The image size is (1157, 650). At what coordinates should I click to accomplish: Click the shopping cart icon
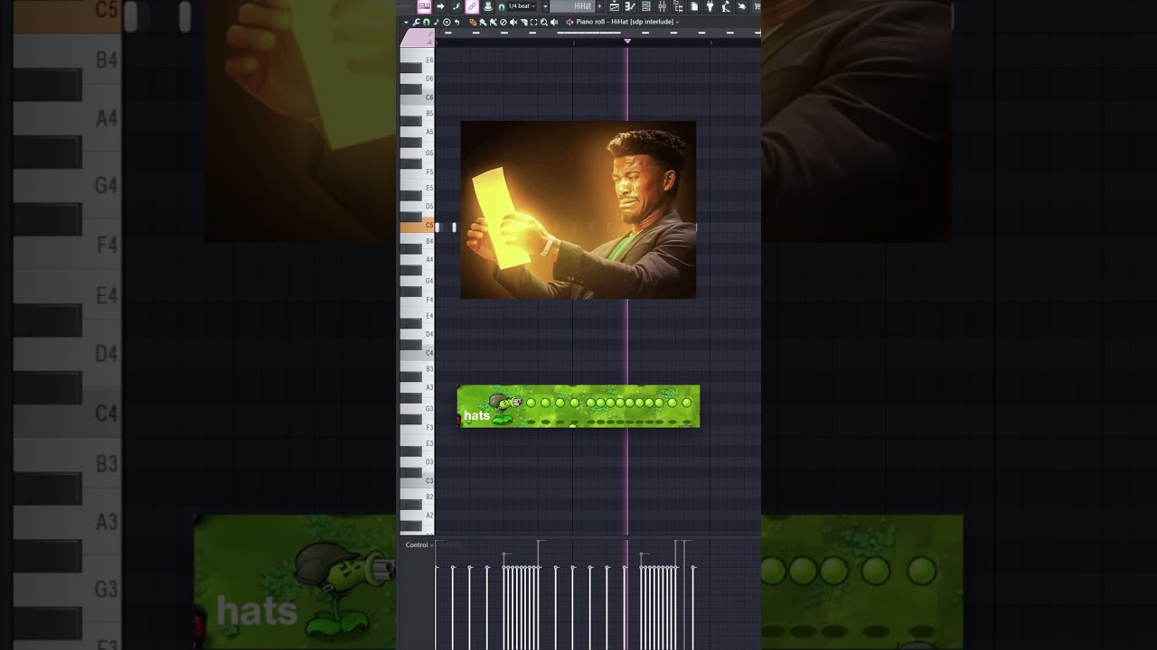pos(757,6)
